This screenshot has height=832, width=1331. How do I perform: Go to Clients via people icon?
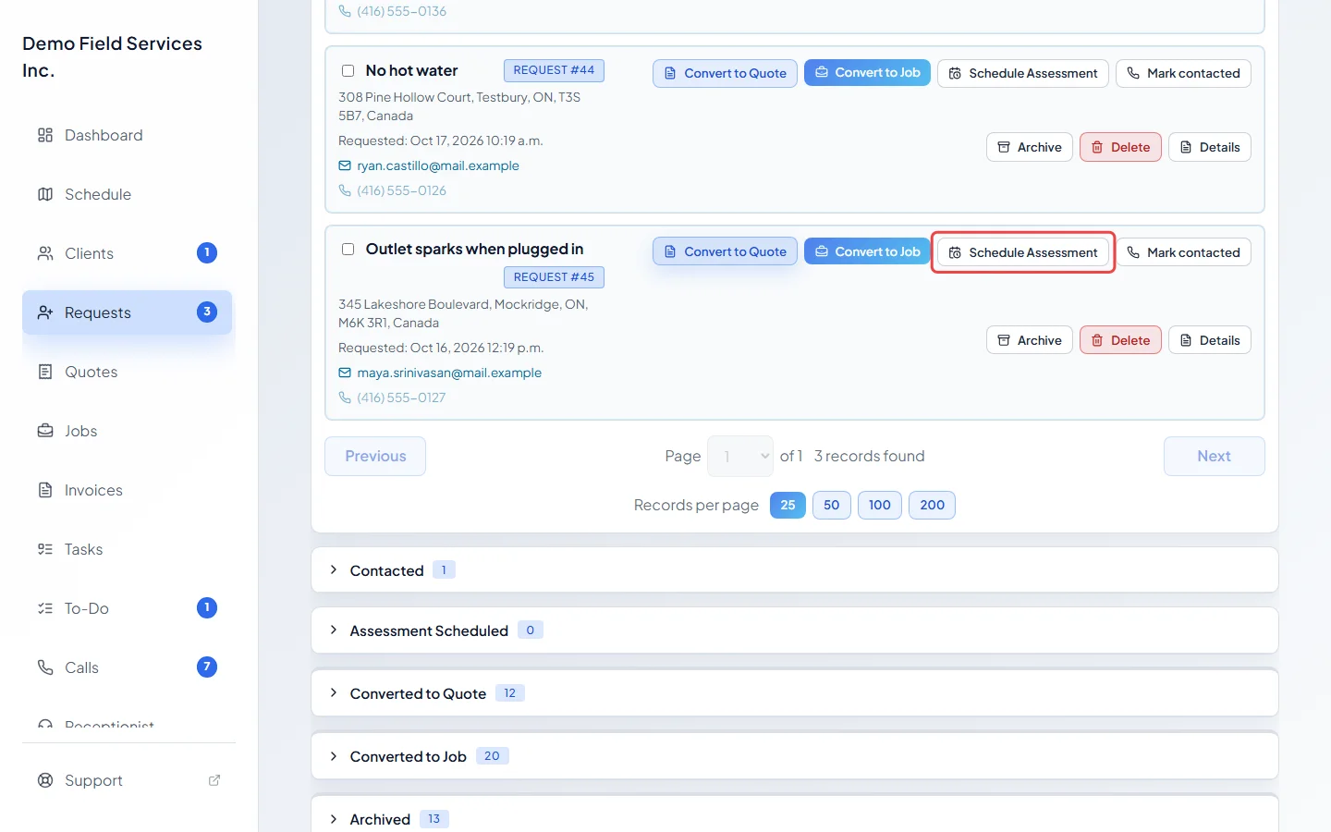click(45, 253)
